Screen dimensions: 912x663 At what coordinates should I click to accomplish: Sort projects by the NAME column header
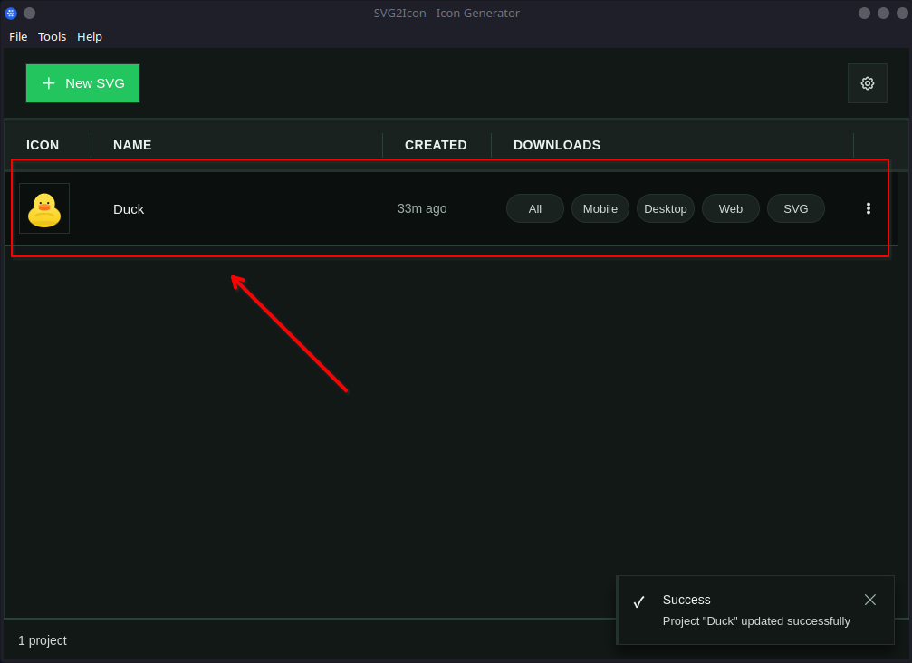[x=132, y=145]
